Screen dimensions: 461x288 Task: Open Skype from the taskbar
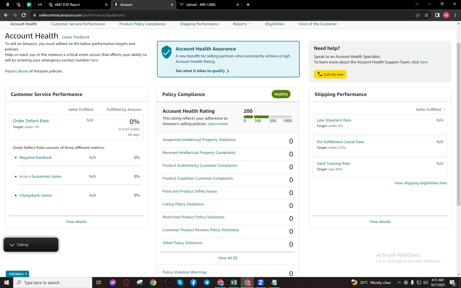point(180,283)
